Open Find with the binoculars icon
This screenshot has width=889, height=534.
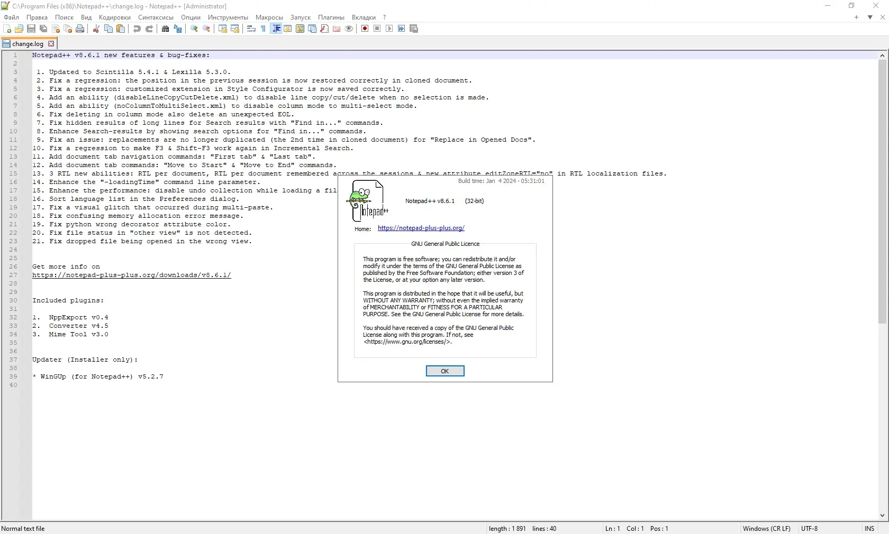166,29
